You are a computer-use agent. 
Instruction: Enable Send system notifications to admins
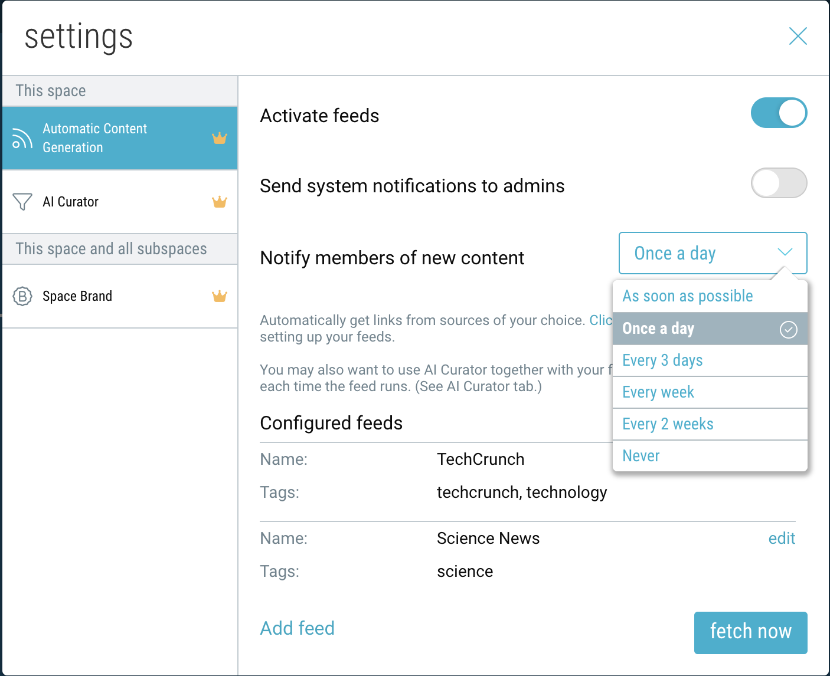click(x=779, y=183)
